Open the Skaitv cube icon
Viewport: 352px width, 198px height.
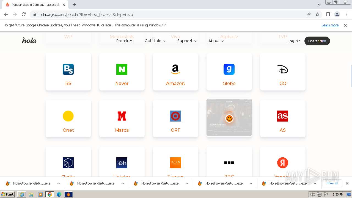click(68, 163)
